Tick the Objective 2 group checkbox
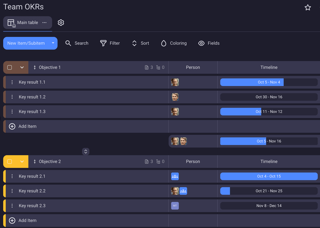 tap(10, 162)
